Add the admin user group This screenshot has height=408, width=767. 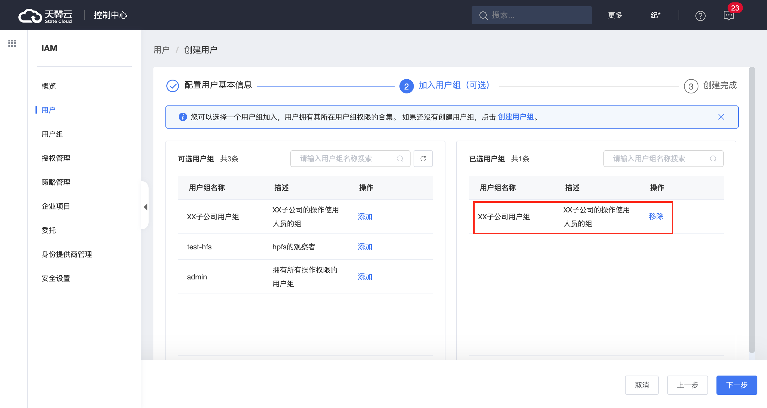click(365, 277)
